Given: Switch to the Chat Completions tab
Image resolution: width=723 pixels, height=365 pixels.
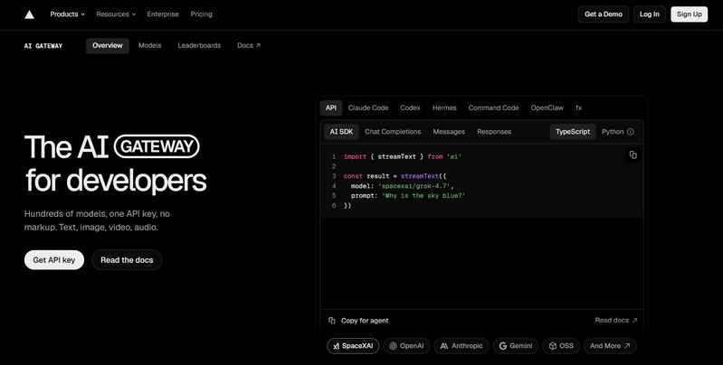Looking at the screenshot, I should 393,132.
